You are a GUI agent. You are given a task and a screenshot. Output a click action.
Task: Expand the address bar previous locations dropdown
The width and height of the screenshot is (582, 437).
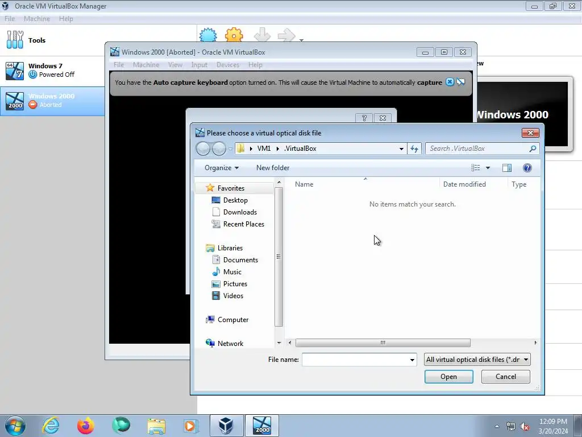click(401, 149)
